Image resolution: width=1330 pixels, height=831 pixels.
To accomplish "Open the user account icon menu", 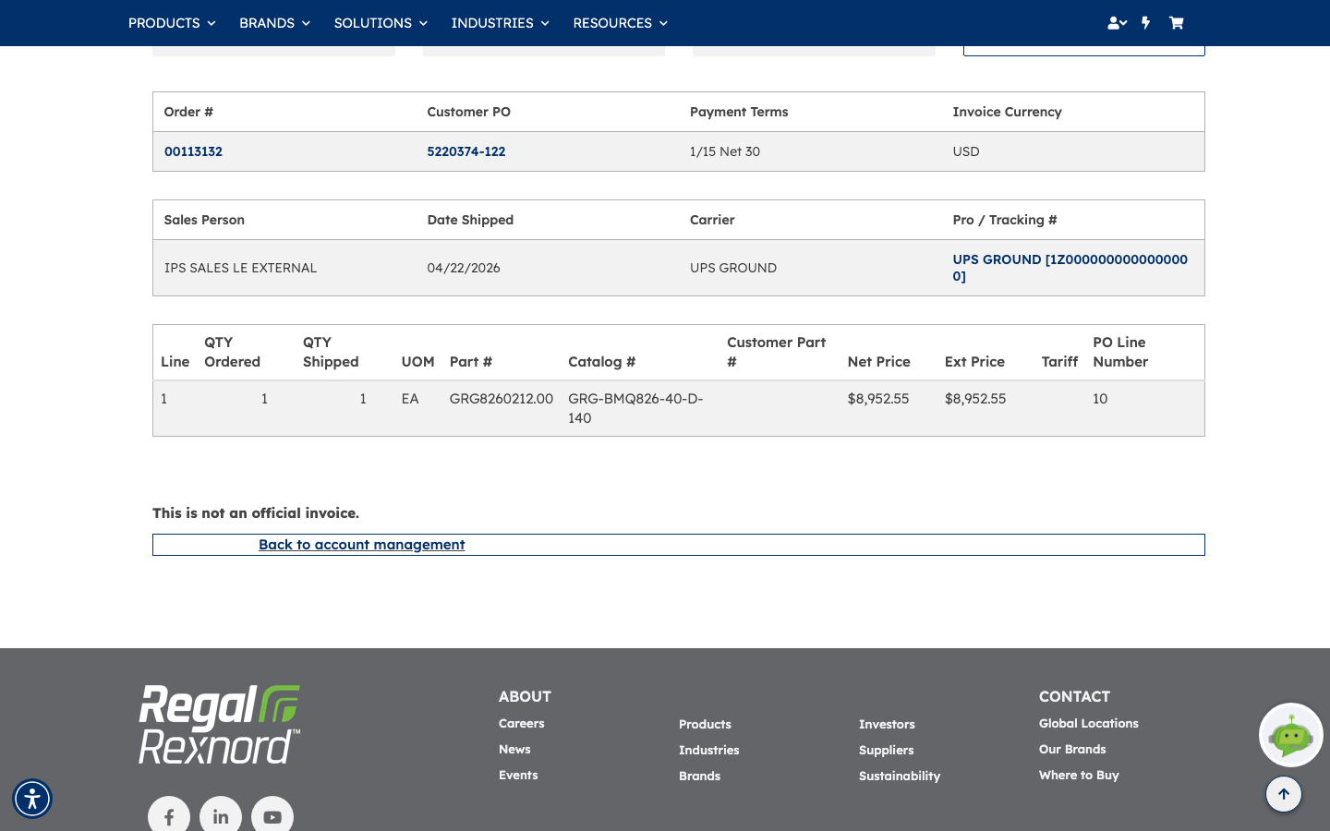I will (x=1117, y=23).
